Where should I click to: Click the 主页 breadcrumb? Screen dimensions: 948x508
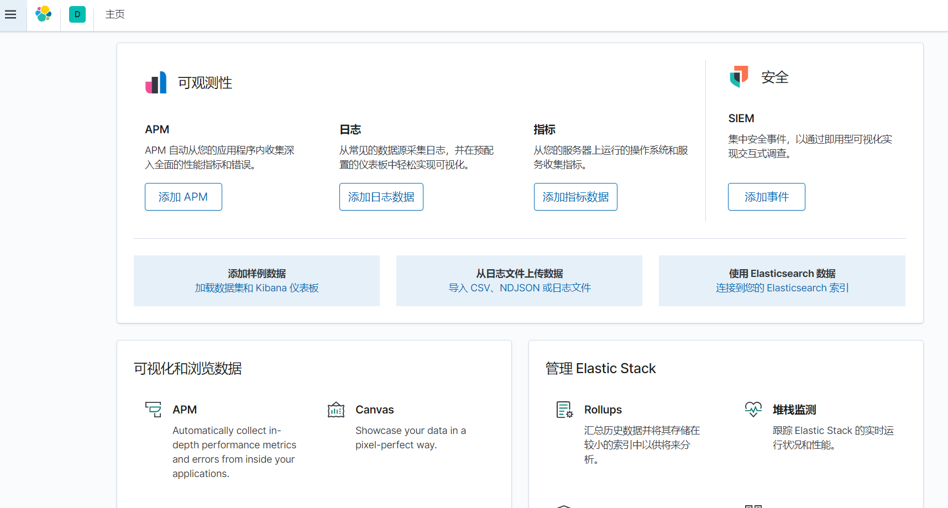pos(115,14)
